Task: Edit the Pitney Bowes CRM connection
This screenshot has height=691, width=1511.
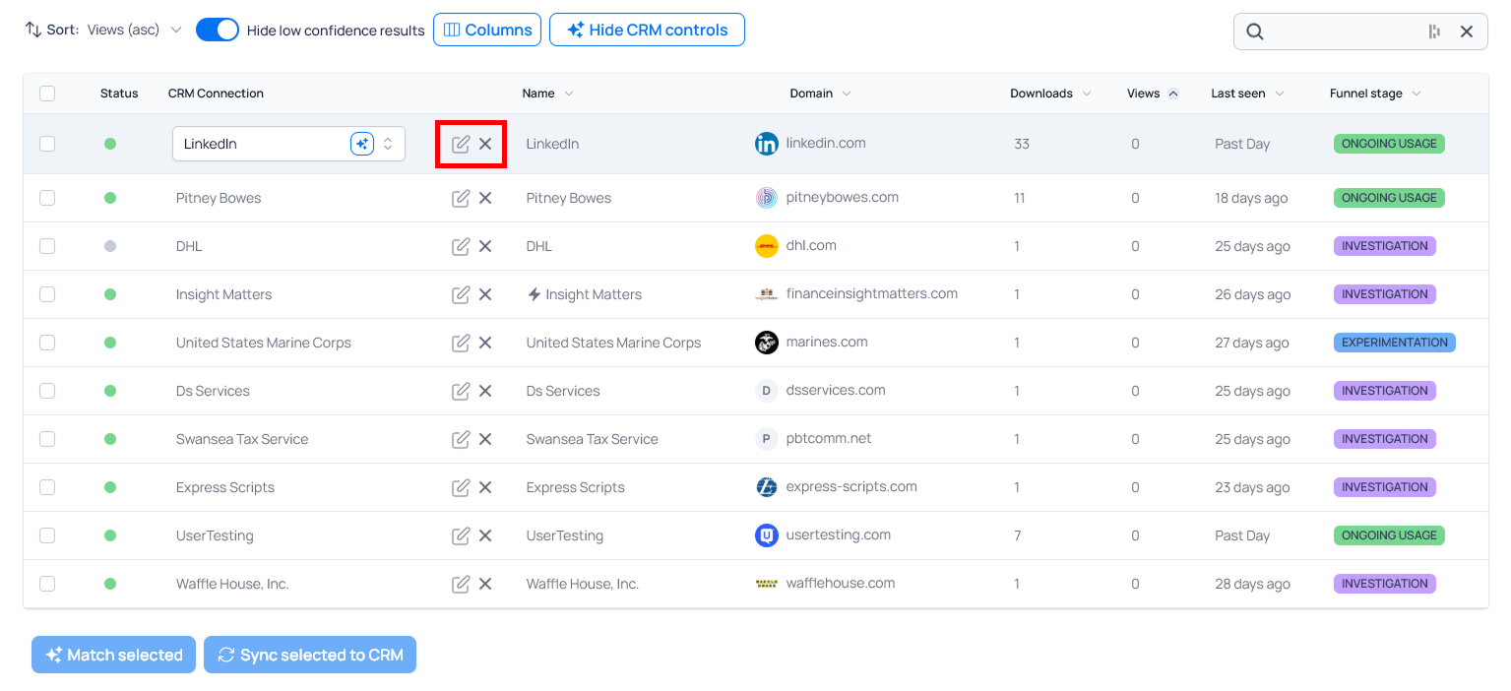Action: (460, 198)
